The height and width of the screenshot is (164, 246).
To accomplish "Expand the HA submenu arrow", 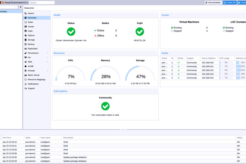I will [x=48, y=57].
